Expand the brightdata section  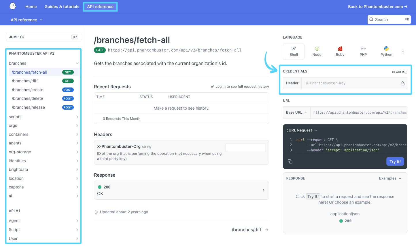[x=77, y=169]
